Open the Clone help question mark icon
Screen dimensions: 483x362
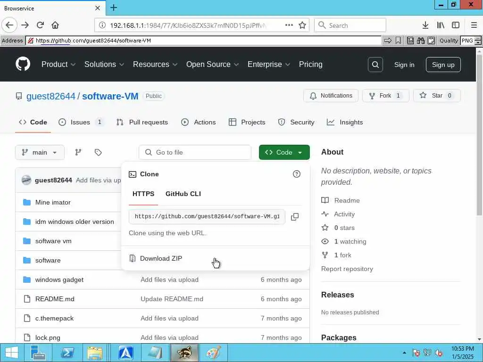pyautogui.click(x=297, y=174)
